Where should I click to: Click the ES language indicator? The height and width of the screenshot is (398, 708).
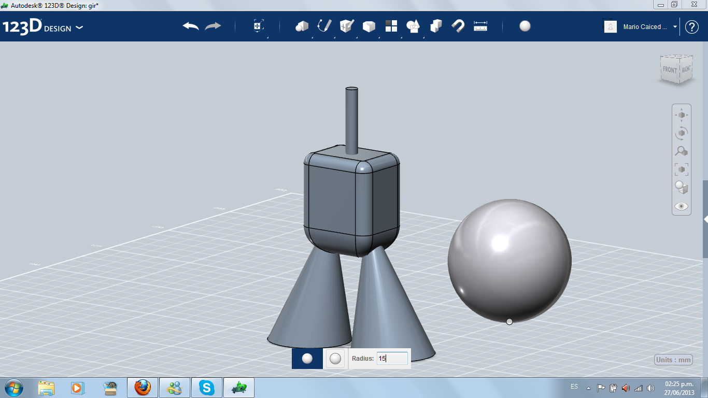click(574, 387)
